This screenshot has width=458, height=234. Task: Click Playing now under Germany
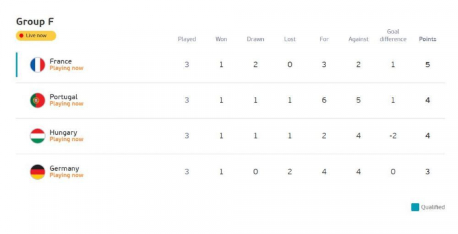[67, 175]
